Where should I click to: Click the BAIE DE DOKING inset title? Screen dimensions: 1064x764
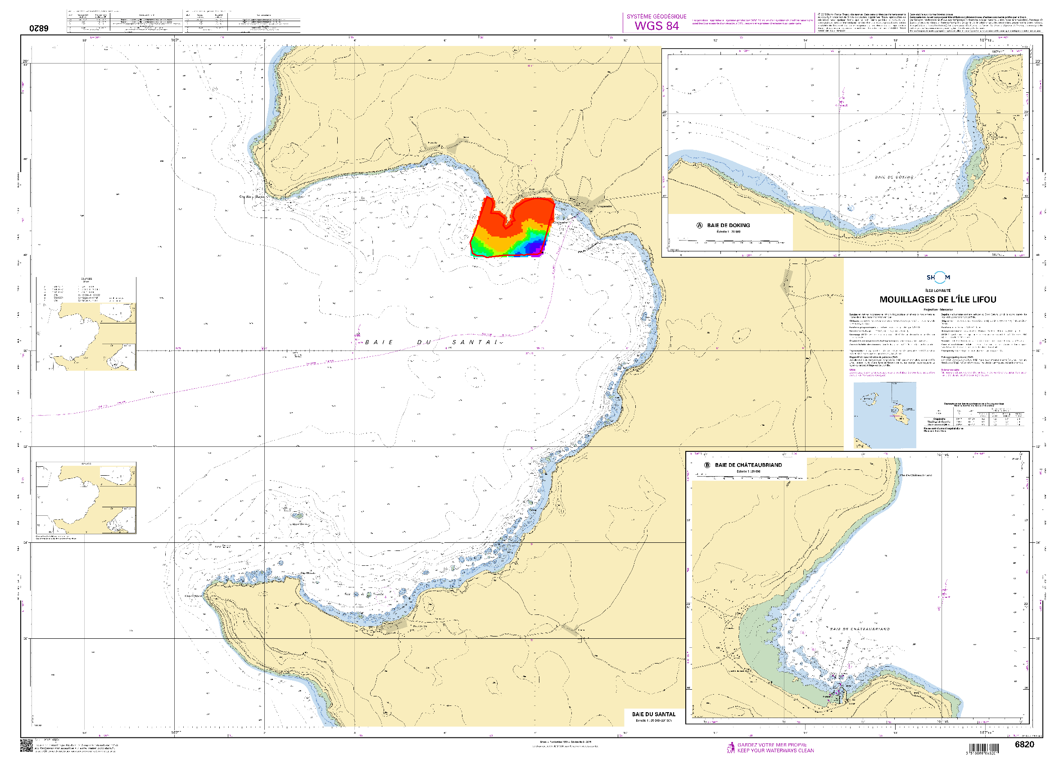728,225
